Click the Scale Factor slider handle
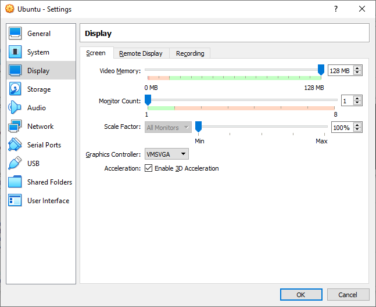Image resolution: width=376 pixels, height=307 pixels. click(x=198, y=127)
